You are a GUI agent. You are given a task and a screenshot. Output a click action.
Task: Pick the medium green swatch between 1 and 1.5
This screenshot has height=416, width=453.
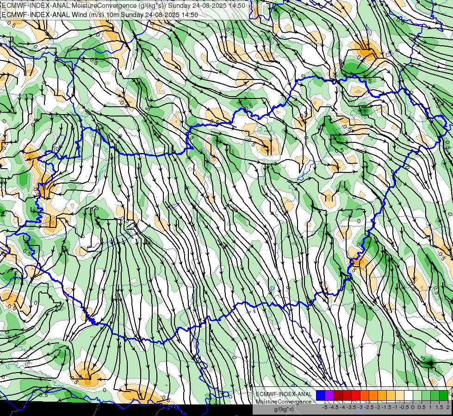click(x=435, y=395)
